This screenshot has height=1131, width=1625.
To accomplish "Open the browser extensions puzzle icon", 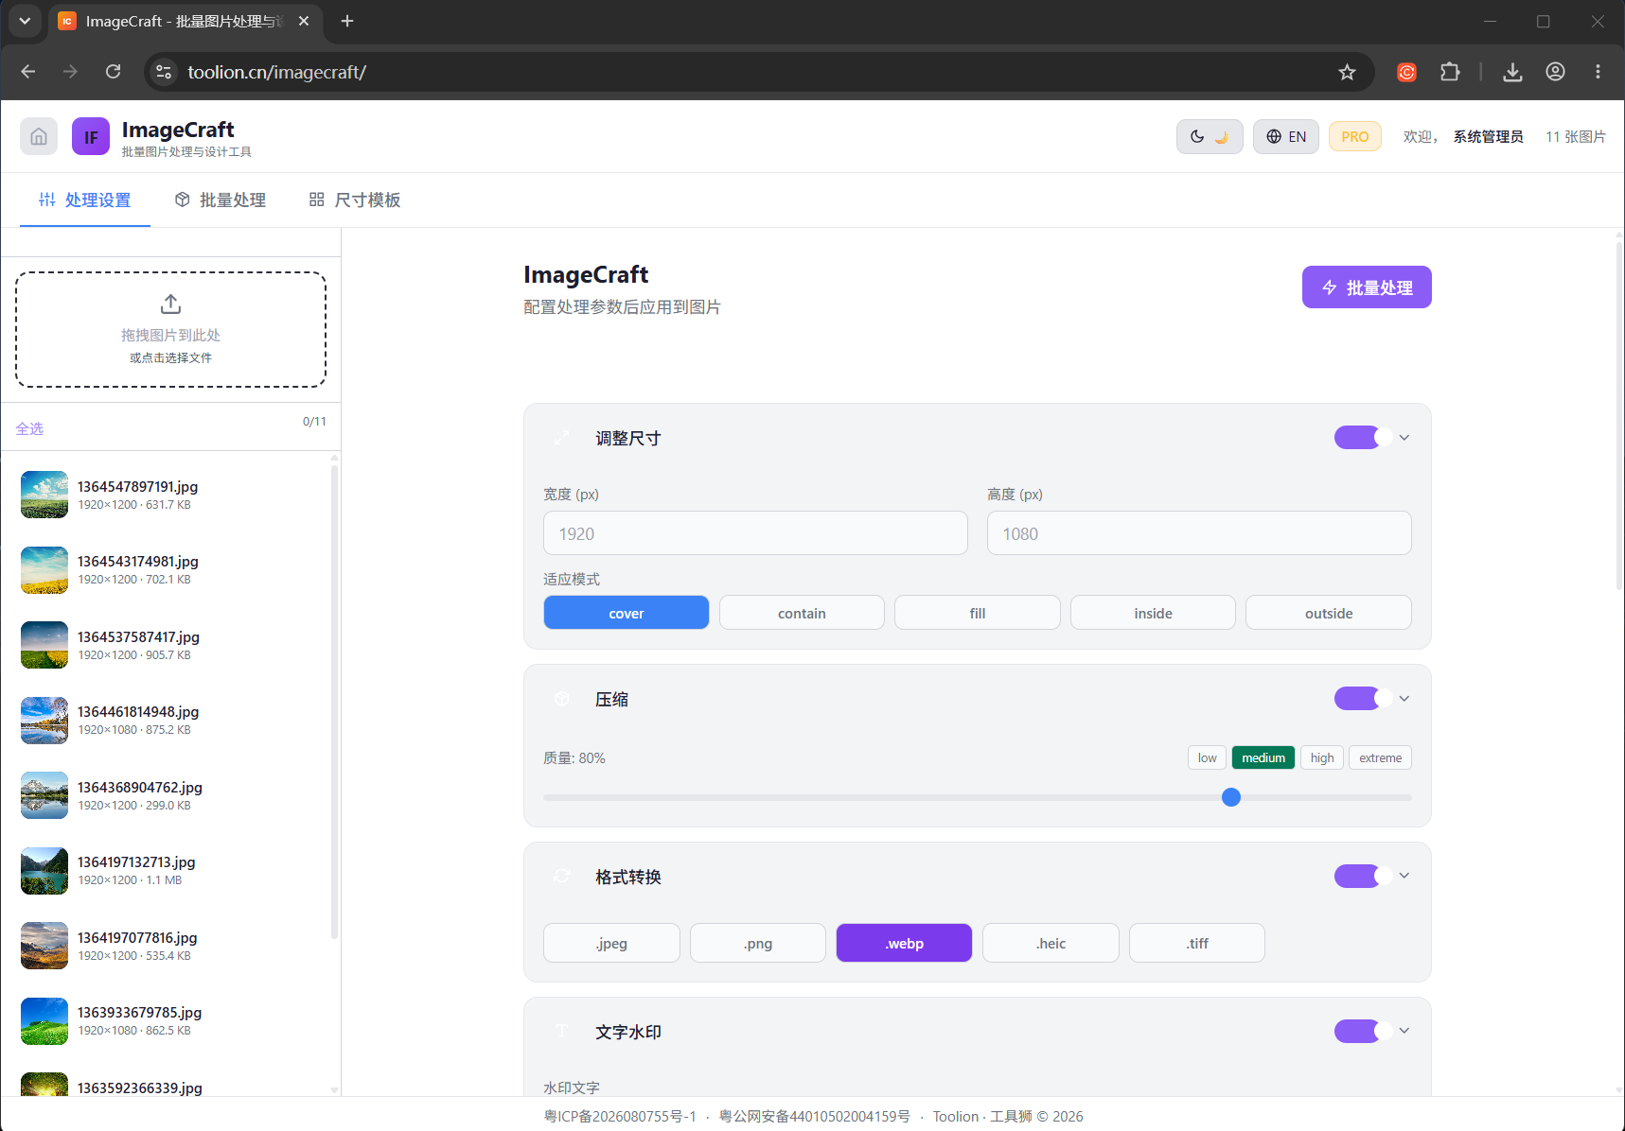I will click(1450, 72).
